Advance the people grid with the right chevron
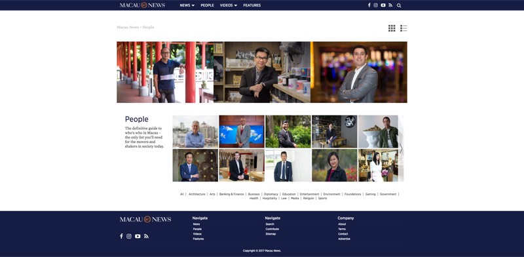The image size is (524, 257). [401, 149]
